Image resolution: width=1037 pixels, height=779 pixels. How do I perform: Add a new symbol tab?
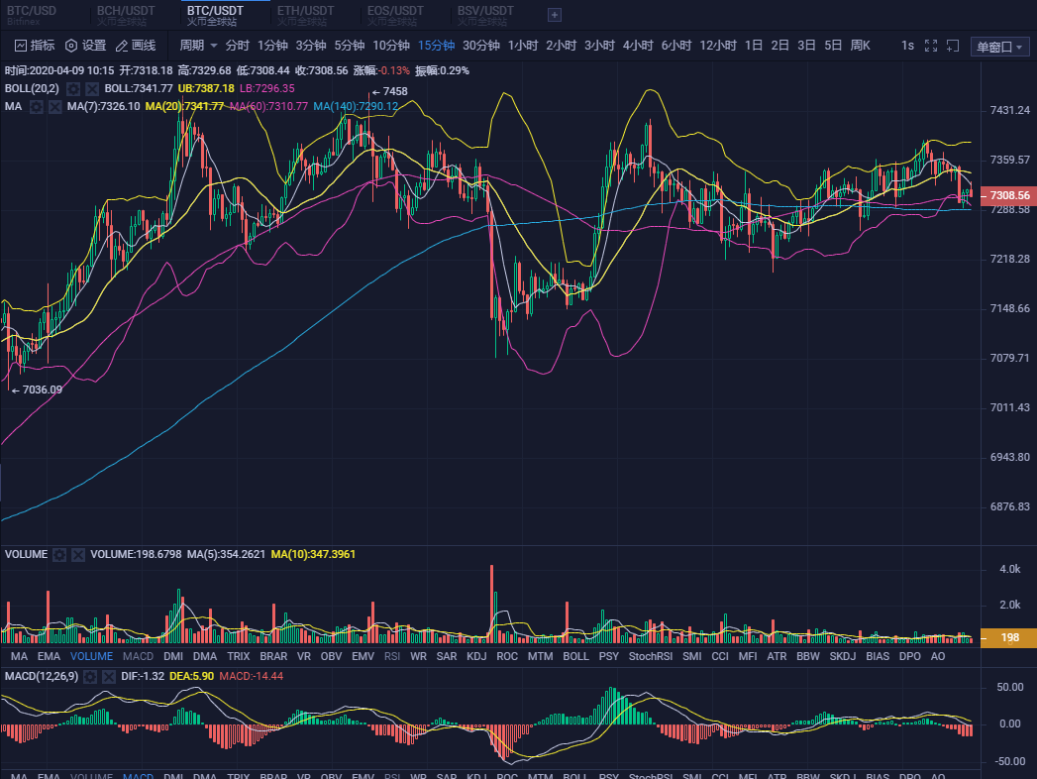pos(555,15)
